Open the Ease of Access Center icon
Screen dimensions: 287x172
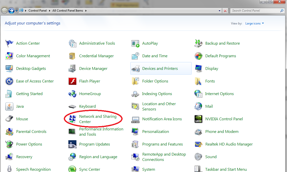[9, 81]
